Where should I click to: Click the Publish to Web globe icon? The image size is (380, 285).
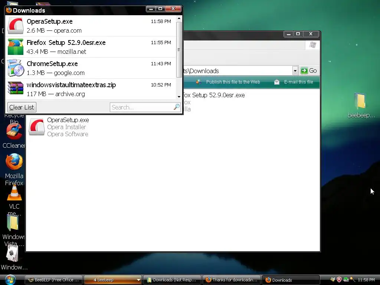[199, 82]
